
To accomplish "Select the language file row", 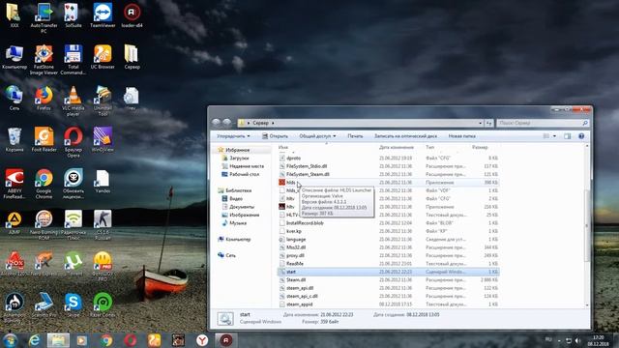I will point(389,239).
